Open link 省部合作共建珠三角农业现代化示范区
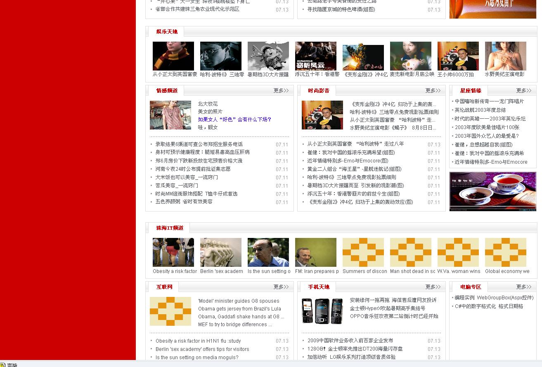The width and height of the screenshot is (542, 367). tap(197, 9)
